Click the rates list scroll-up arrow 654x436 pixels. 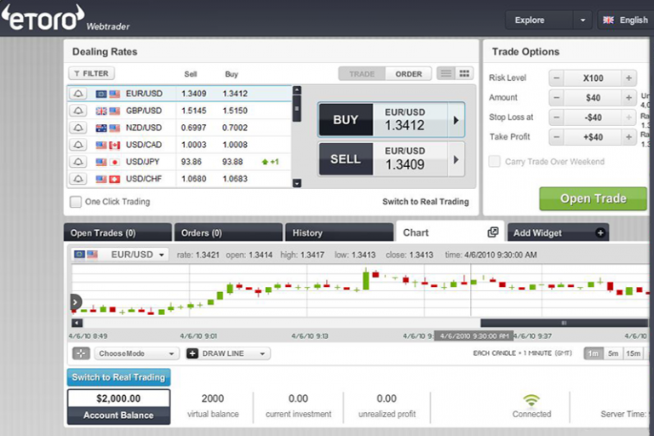(297, 90)
